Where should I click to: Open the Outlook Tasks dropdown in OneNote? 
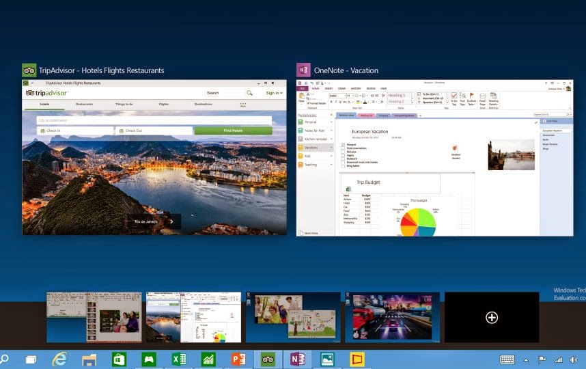click(472, 100)
